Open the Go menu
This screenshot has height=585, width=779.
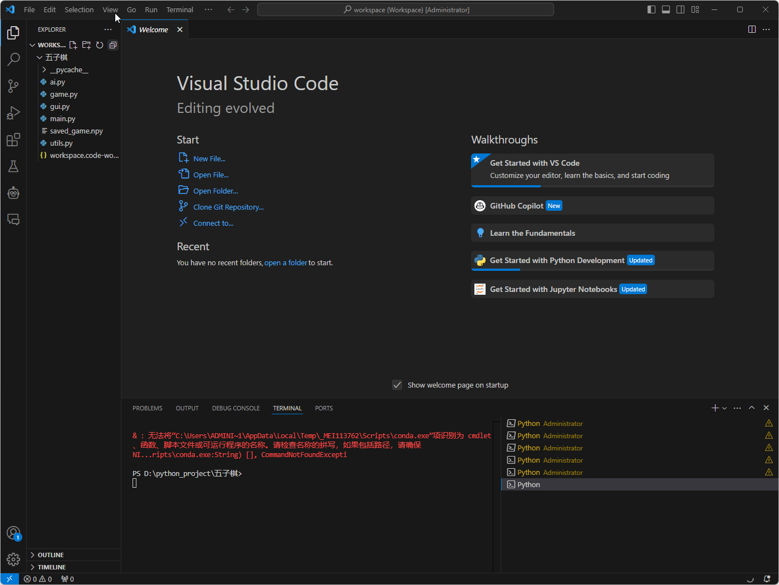pos(131,9)
